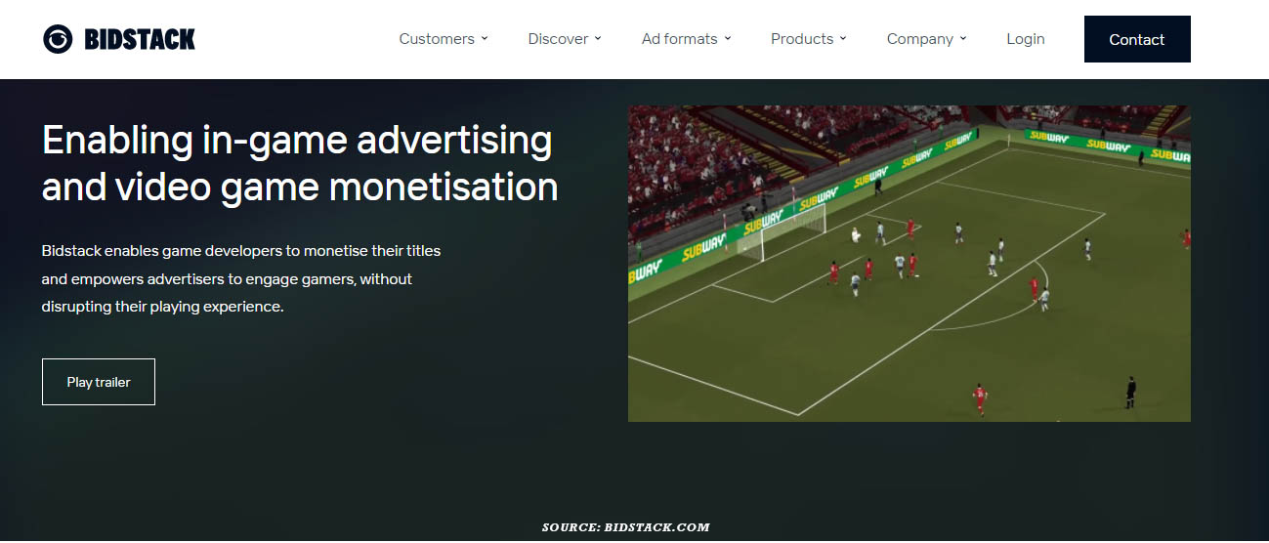Expand the chevron next to Customers
The height and width of the screenshot is (543, 1269).
pos(484,39)
